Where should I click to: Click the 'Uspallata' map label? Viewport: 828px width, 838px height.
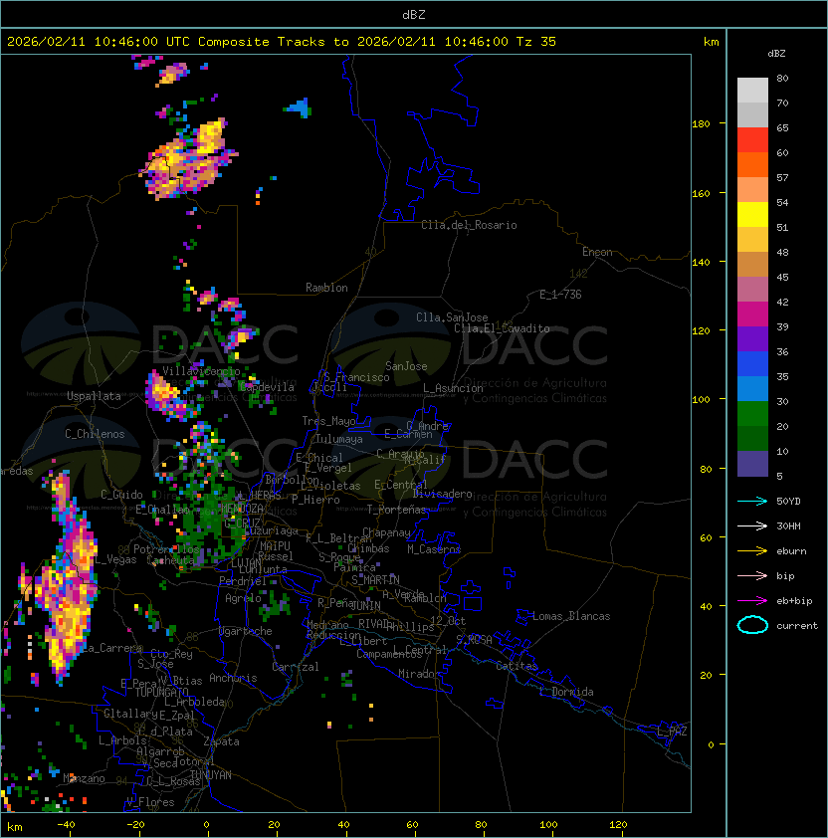coord(94,396)
